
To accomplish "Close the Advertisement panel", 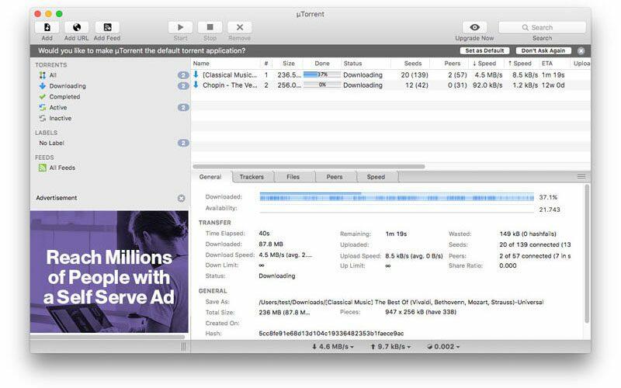I will coord(182,199).
